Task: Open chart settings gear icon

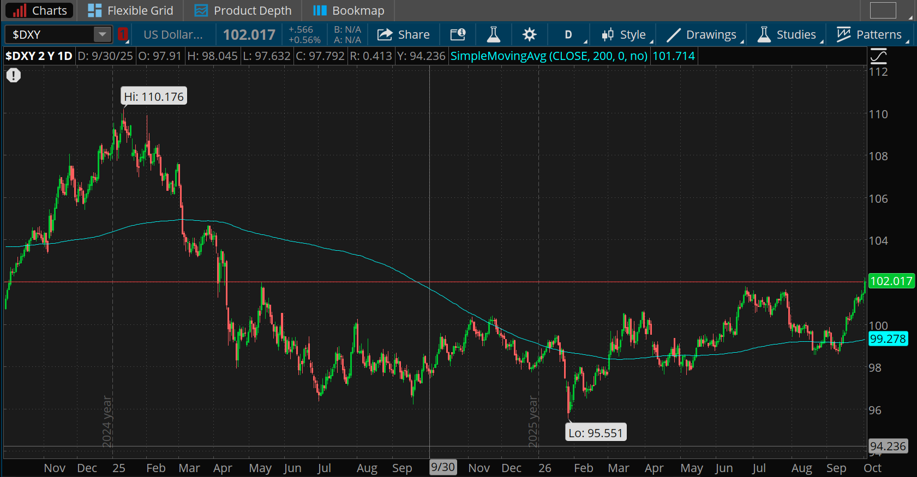Action: coord(529,35)
